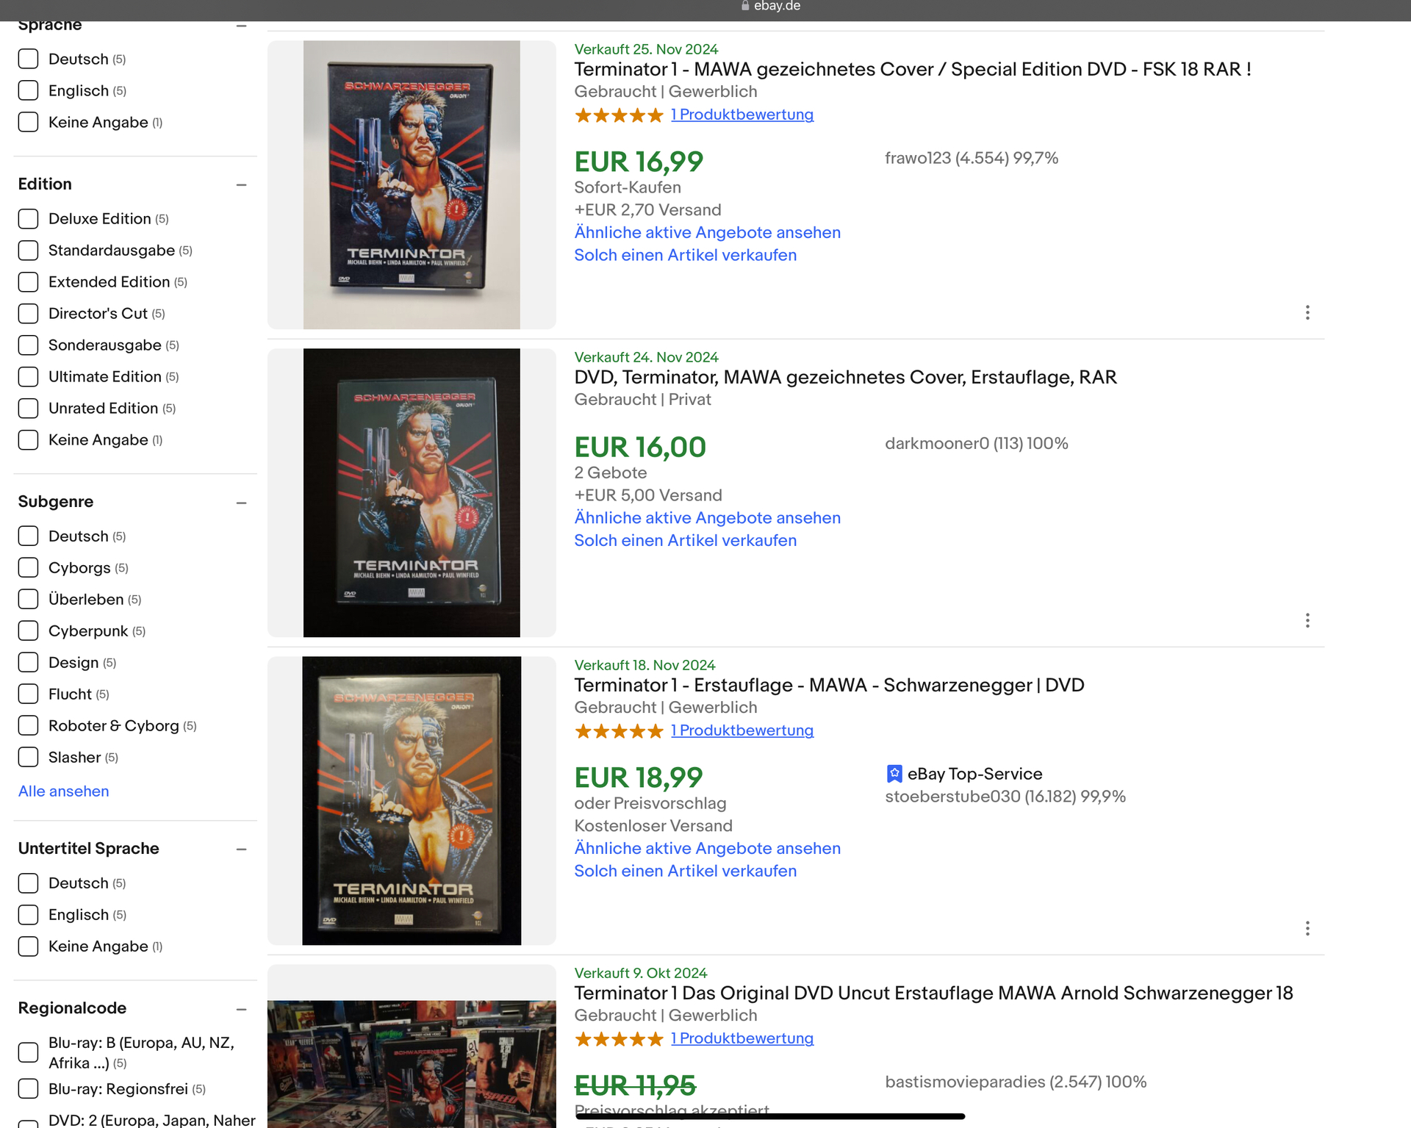Viewport: 1411px width, 1128px height.
Task: Collapse the Sprache filter section
Action: (241, 26)
